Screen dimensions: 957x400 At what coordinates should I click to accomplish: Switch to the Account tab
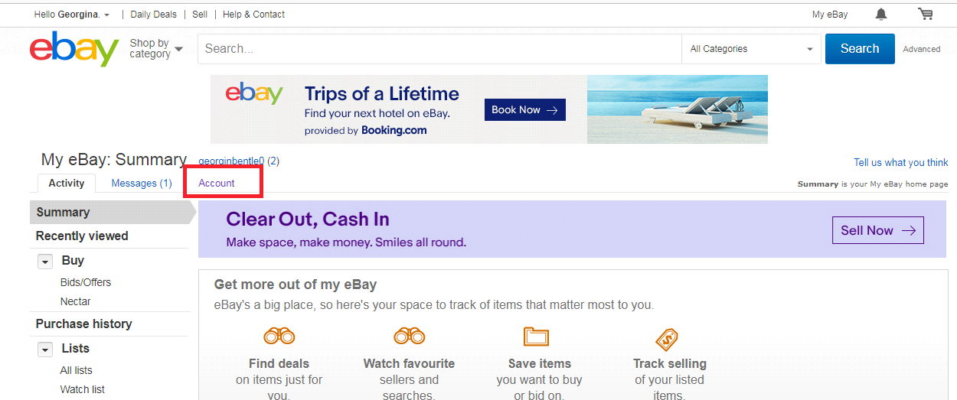click(x=217, y=184)
